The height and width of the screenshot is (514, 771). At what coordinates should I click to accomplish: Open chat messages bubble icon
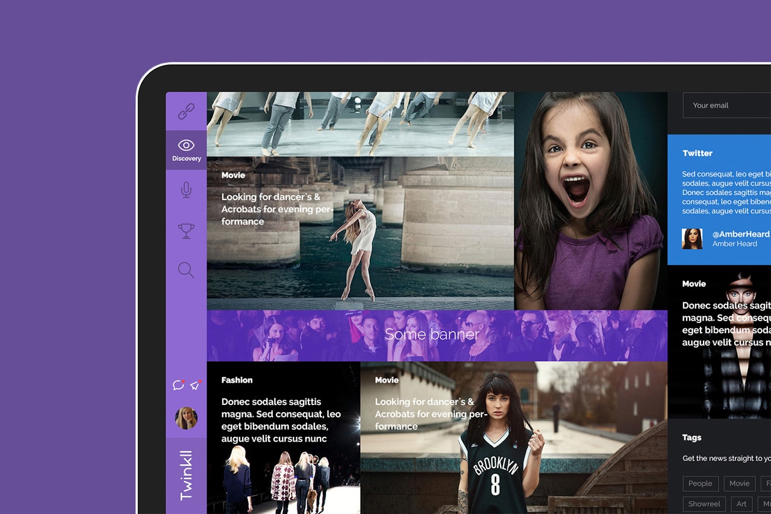[x=178, y=384]
